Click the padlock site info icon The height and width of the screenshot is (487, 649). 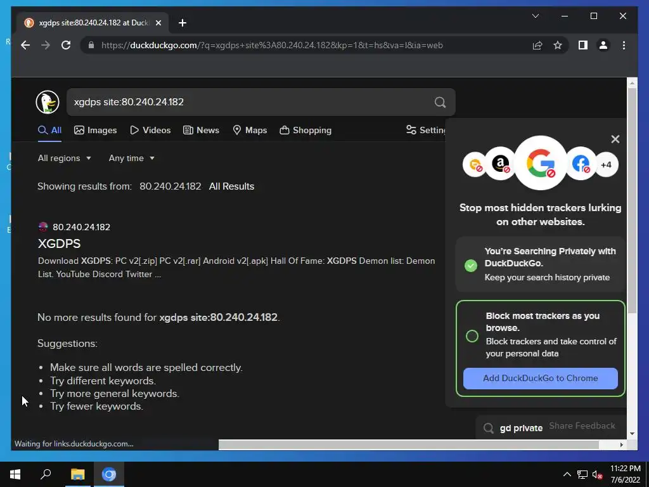[91, 45]
